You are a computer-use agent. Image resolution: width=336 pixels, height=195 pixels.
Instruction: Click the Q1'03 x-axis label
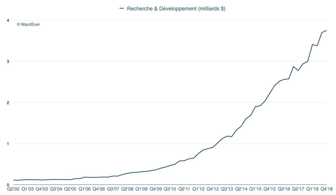click(x=27, y=189)
